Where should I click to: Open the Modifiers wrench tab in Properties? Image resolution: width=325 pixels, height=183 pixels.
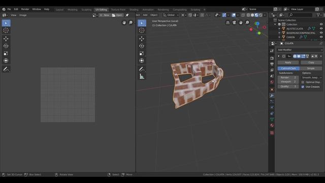272,96
